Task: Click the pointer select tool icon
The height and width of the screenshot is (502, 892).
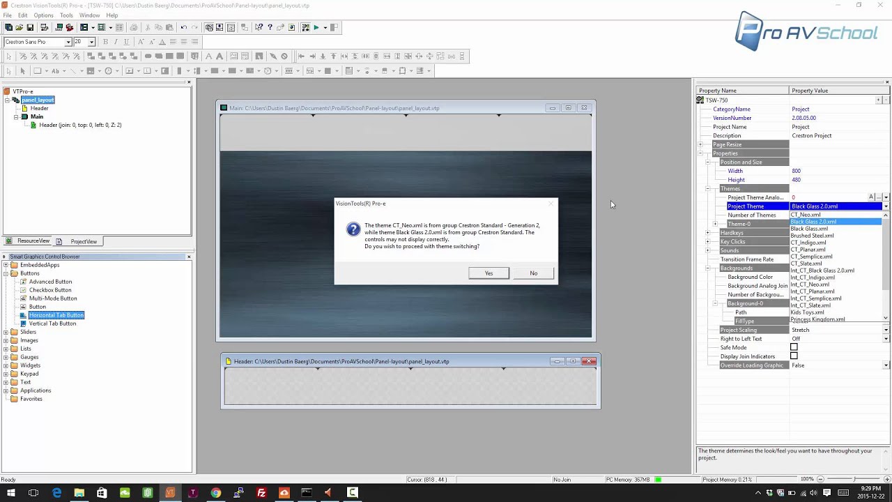Action: 22,70
